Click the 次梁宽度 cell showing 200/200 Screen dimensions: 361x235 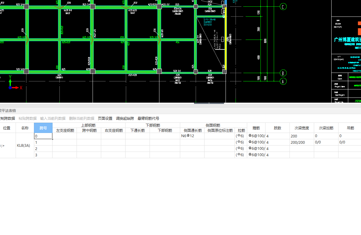tap(302, 142)
